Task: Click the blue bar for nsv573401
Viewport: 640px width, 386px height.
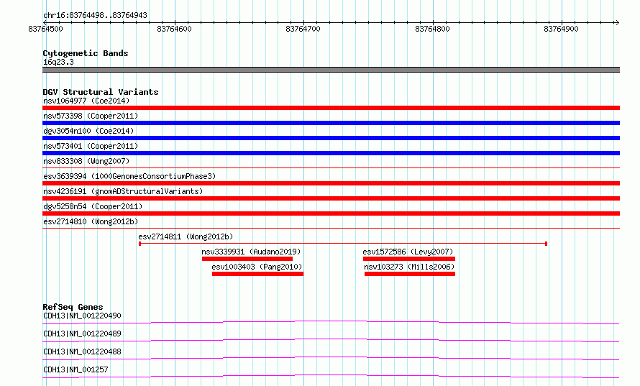Action: (x=331, y=153)
